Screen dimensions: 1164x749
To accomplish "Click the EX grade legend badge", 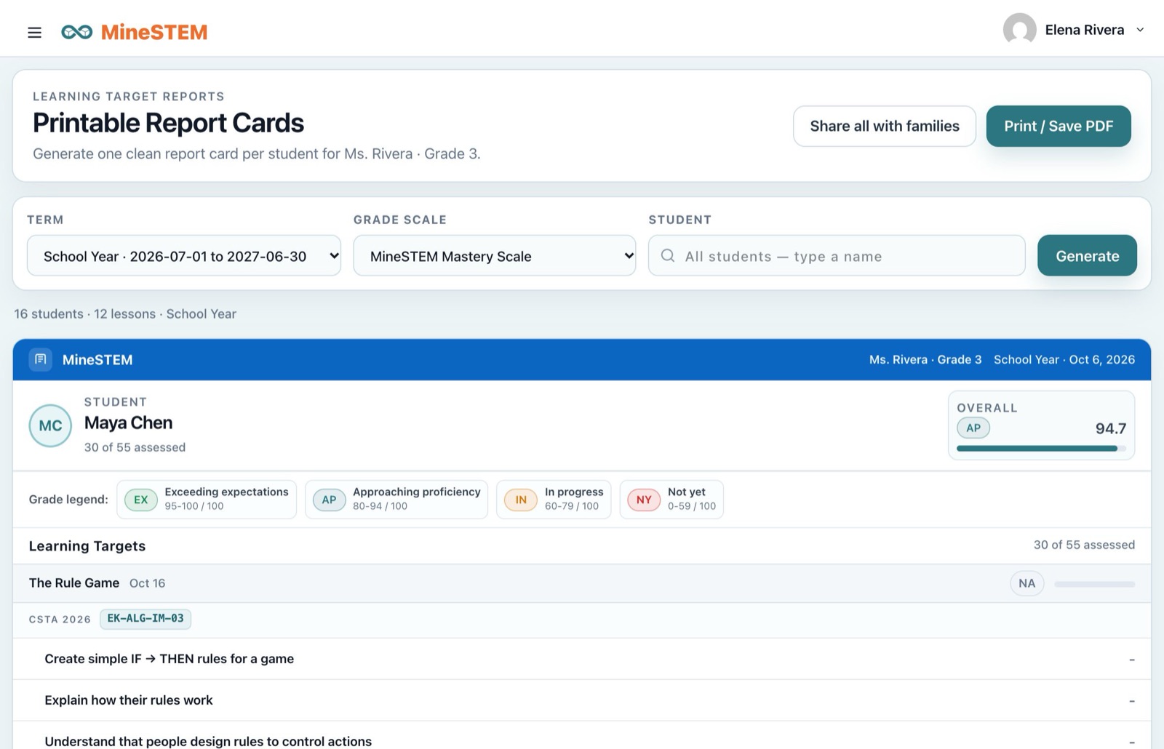I will point(141,500).
